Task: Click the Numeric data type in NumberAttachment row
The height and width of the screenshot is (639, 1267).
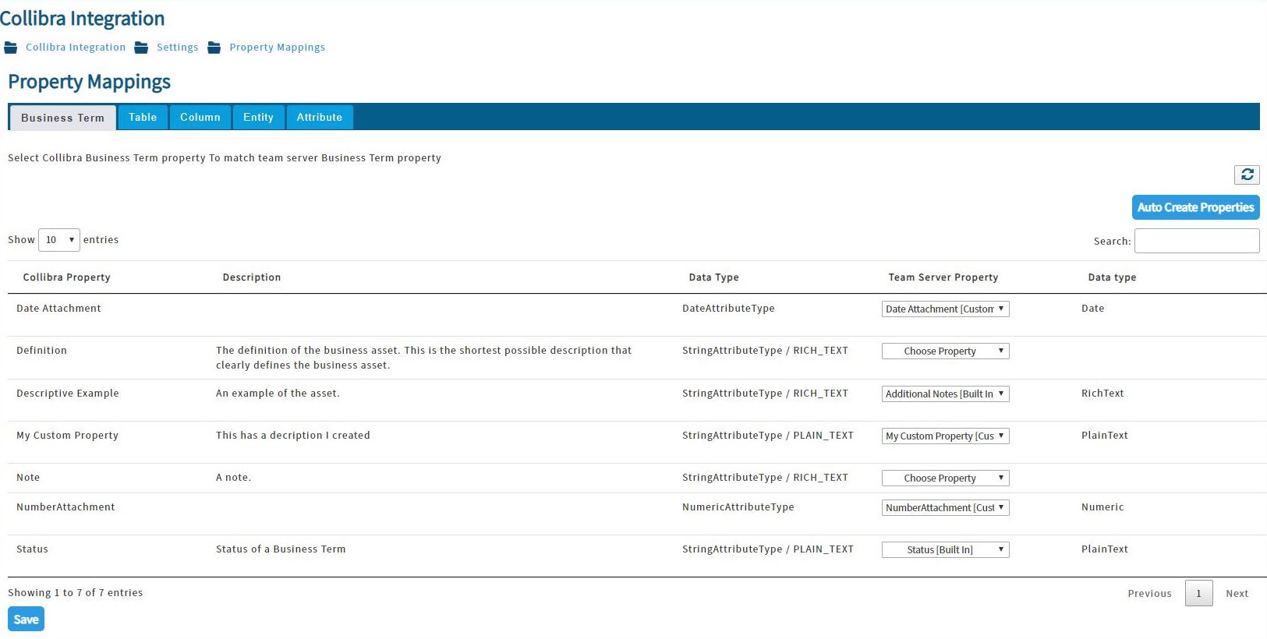Action: pyautogui.click(x=1103, y=507)
